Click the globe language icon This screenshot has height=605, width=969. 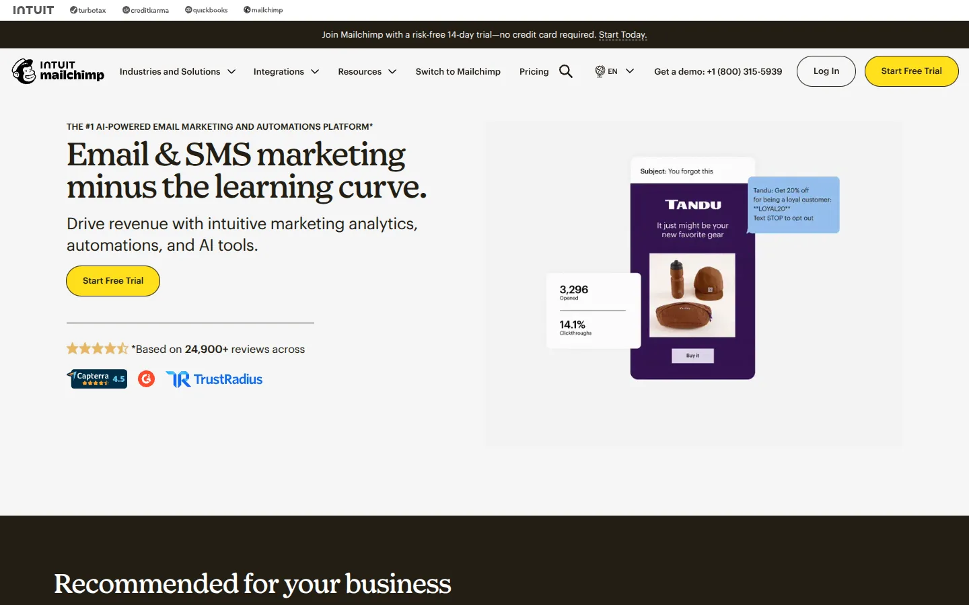(x=600, y=71)
